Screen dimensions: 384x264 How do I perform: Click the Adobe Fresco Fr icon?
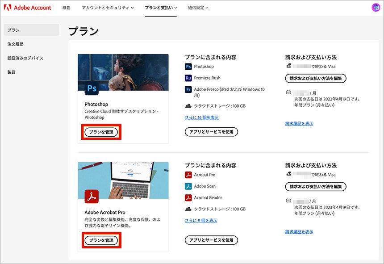pos(188,89)
